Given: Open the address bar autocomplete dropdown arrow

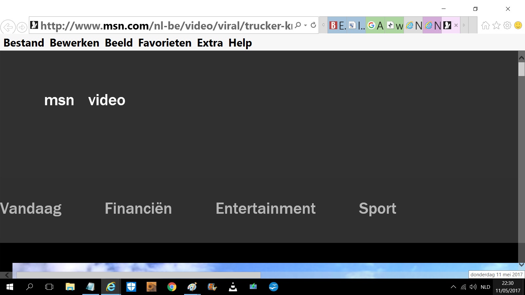Looking at the screenshot, I should point(305,25).
